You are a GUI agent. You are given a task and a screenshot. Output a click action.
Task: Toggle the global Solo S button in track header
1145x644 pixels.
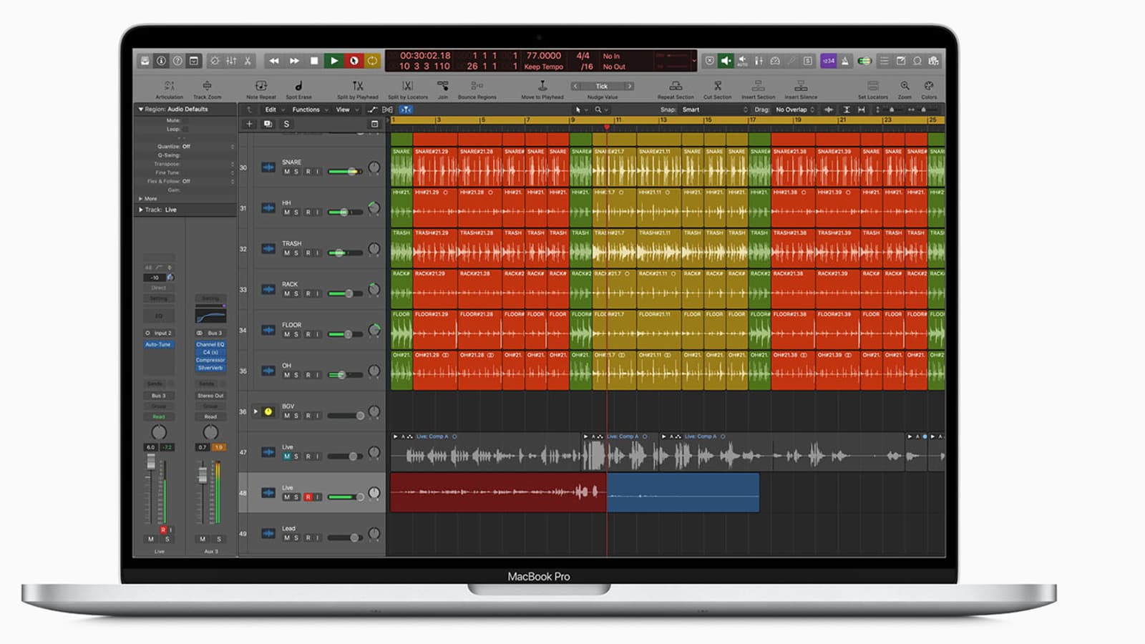tap(286, 124)
